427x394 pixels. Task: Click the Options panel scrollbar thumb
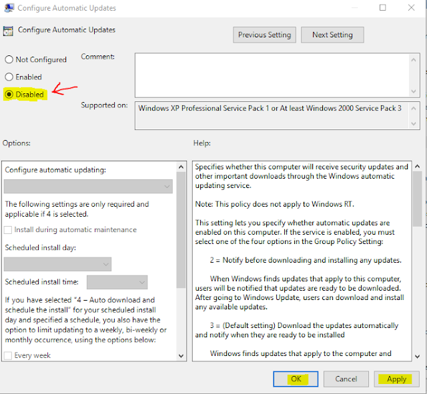tap(181, 230)
